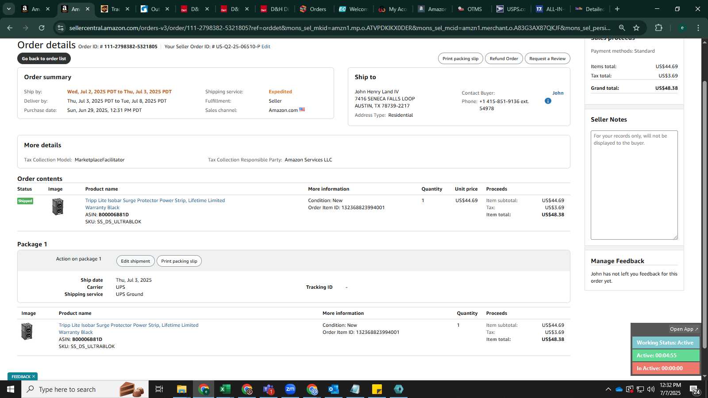Viewport: 708px width, 398px height.
Task: Open the Chrome three-dot menu
Action: coord(698,28)
